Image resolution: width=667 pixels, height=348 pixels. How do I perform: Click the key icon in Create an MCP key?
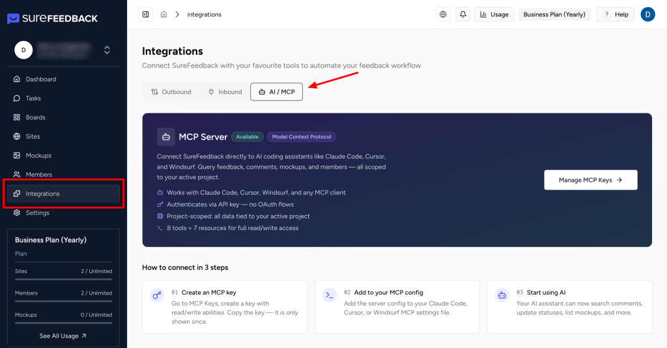point(157,295)
